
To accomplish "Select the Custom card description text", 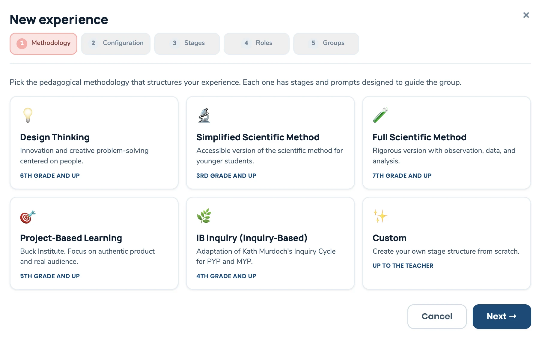I will coord(446,251).
